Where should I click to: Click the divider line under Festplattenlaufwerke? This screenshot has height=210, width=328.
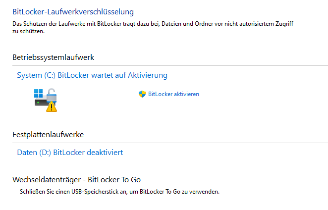click(x=170, y=143)
